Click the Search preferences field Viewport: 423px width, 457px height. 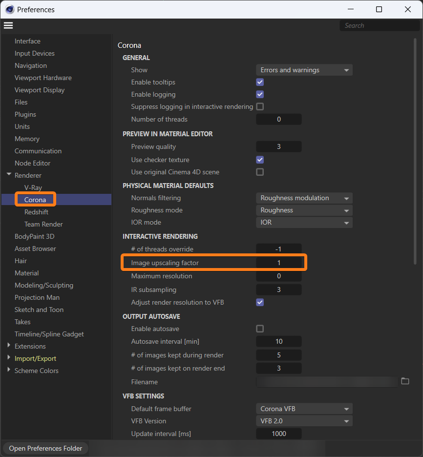[x=379, y=26]
